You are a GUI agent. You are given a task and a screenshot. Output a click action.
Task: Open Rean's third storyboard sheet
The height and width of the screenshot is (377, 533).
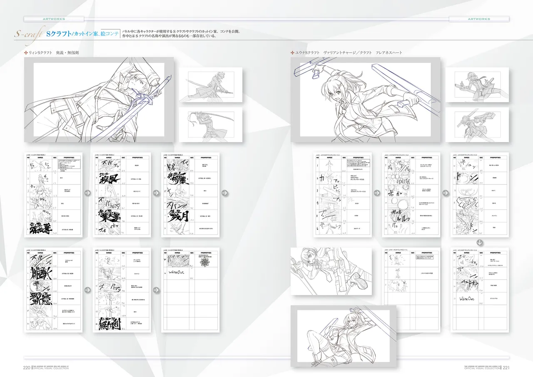190,195
